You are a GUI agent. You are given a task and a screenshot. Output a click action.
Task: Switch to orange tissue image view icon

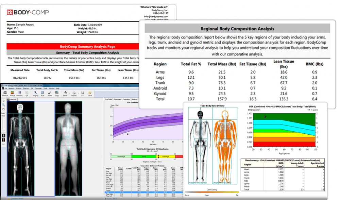click(x=3, y=140)
